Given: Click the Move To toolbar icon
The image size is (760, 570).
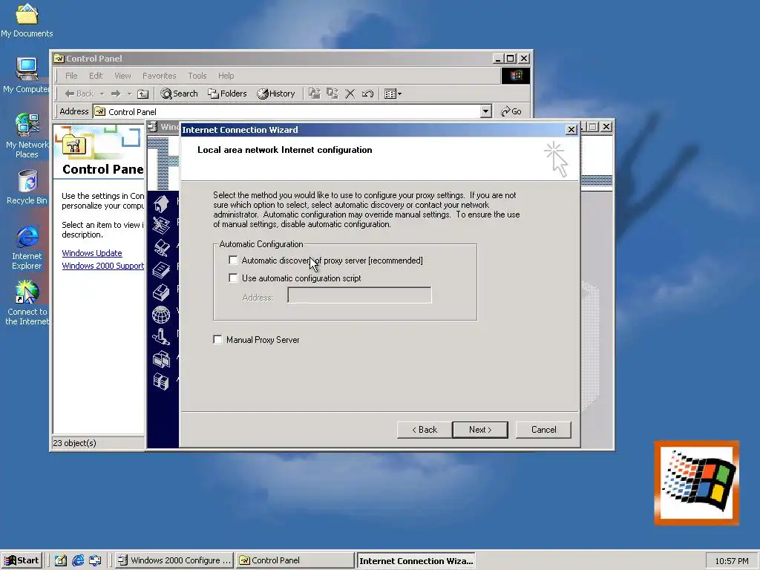Looking at the screenshot, I should (x=315, y=94).
